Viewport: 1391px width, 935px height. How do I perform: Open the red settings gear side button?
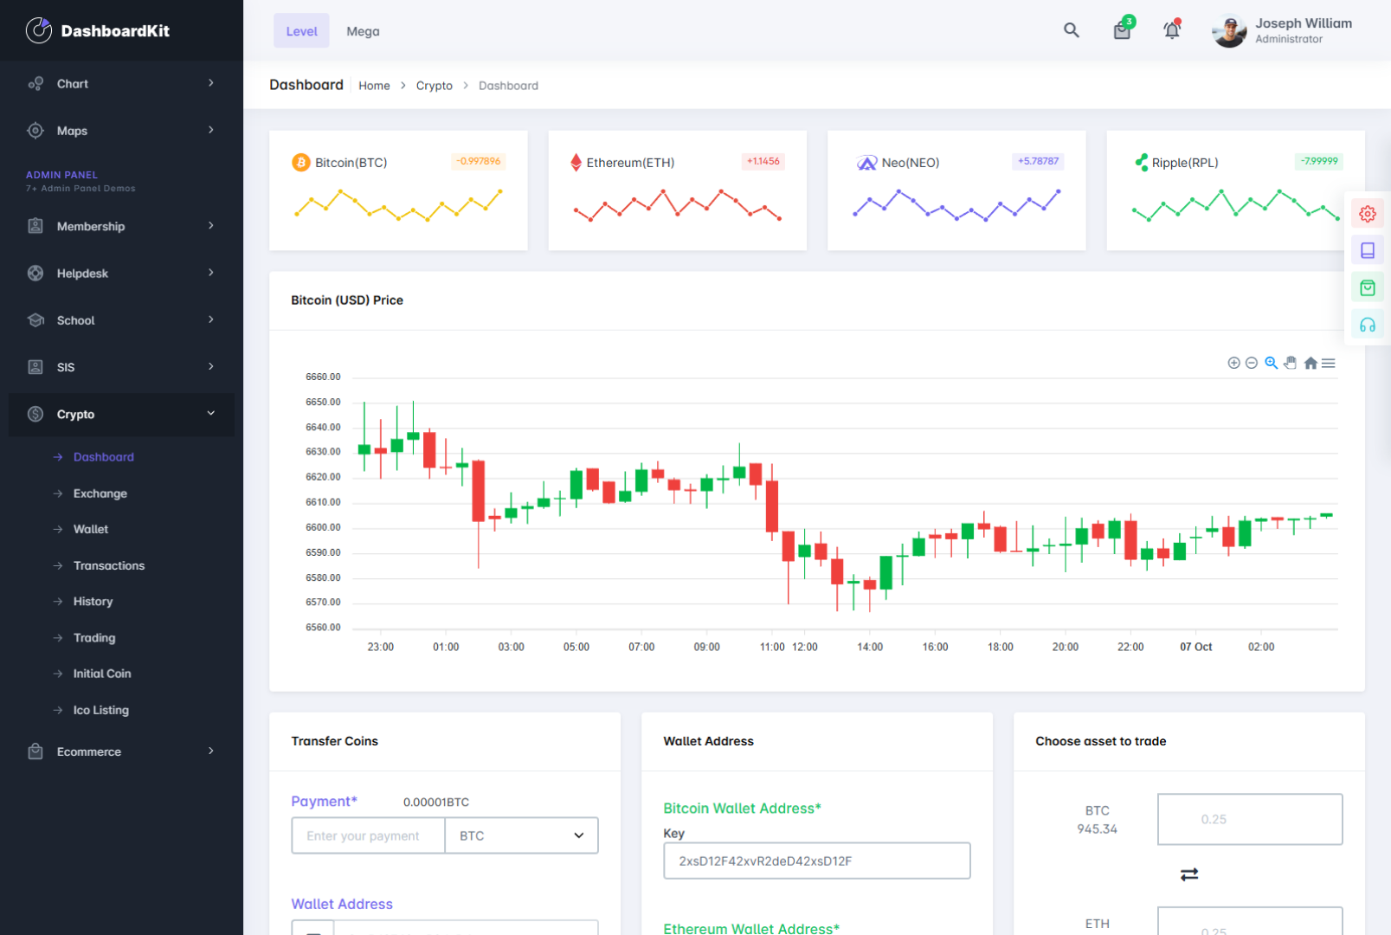click(1368, 214)
